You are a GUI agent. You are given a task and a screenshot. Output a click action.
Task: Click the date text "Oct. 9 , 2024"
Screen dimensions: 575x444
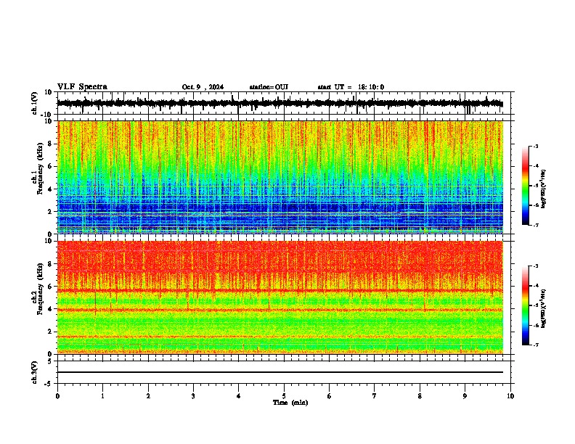click(203, 87)
